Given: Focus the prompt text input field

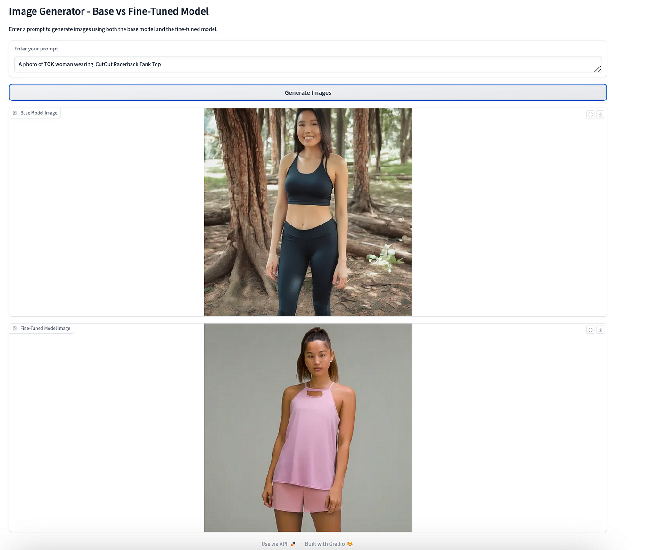Looking at the screenshot, I should [308, 64].
